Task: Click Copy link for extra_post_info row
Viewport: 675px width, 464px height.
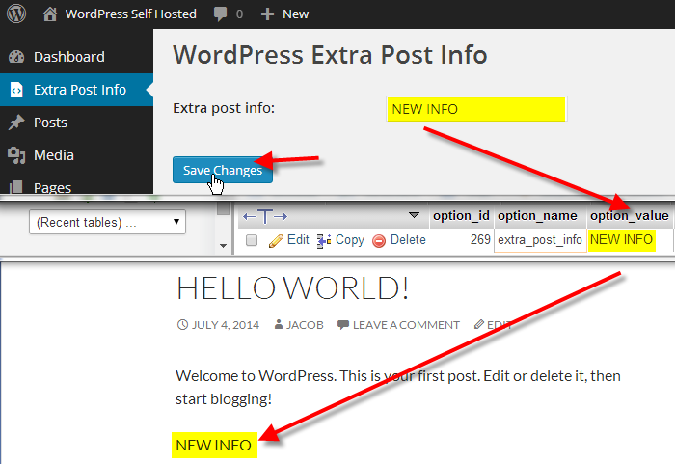Action: click(349, 240)
